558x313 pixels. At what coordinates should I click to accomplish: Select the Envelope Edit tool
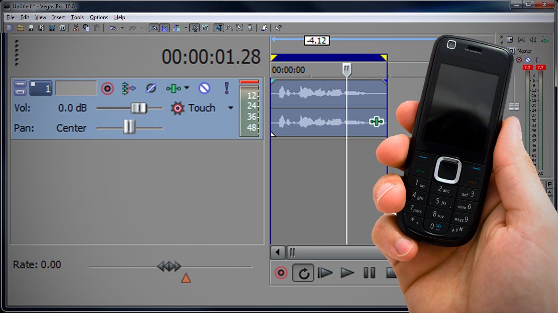pos(229,28)
